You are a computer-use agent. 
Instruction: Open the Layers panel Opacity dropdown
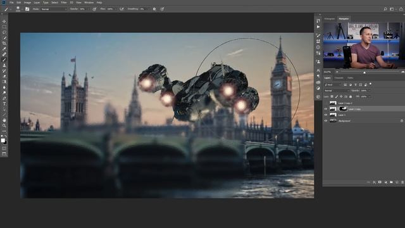click(x=369, y=91)
